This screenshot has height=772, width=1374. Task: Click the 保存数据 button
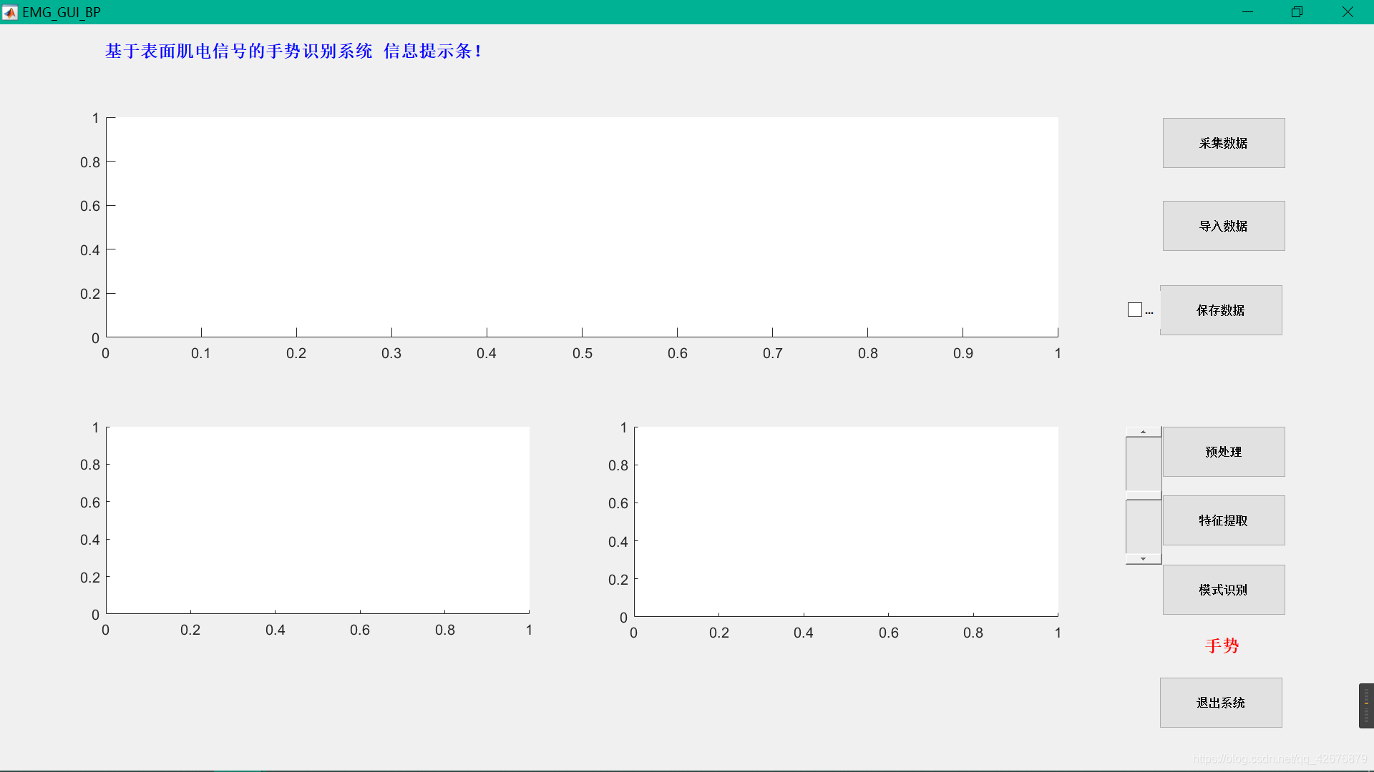[1220, 310]
